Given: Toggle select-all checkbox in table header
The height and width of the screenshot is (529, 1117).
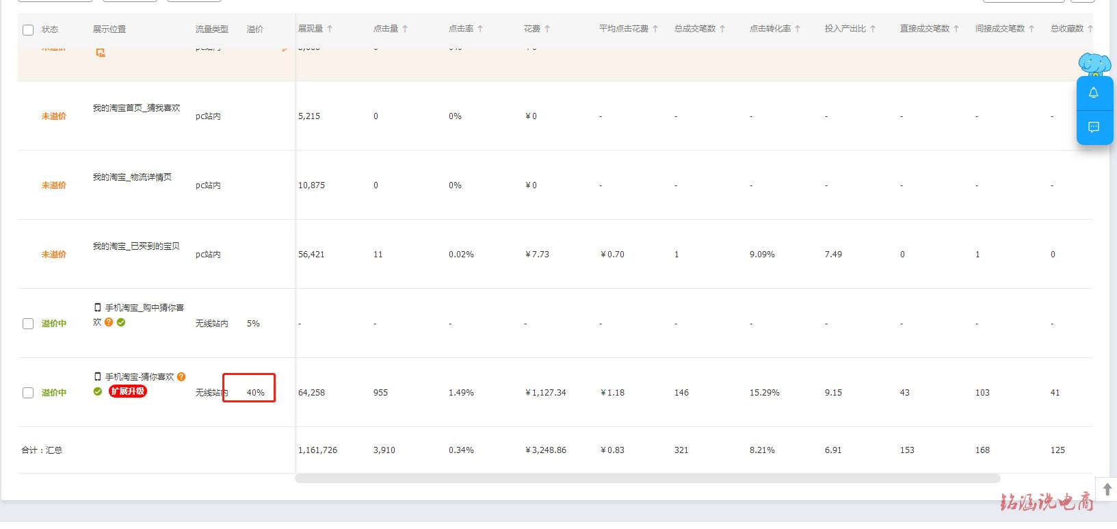Looking at the screenshot, I should [x=28, y=29].
